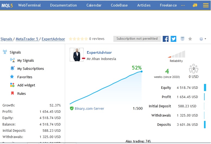Click the Signals antenna icon in the sidebar

point(5,52)
